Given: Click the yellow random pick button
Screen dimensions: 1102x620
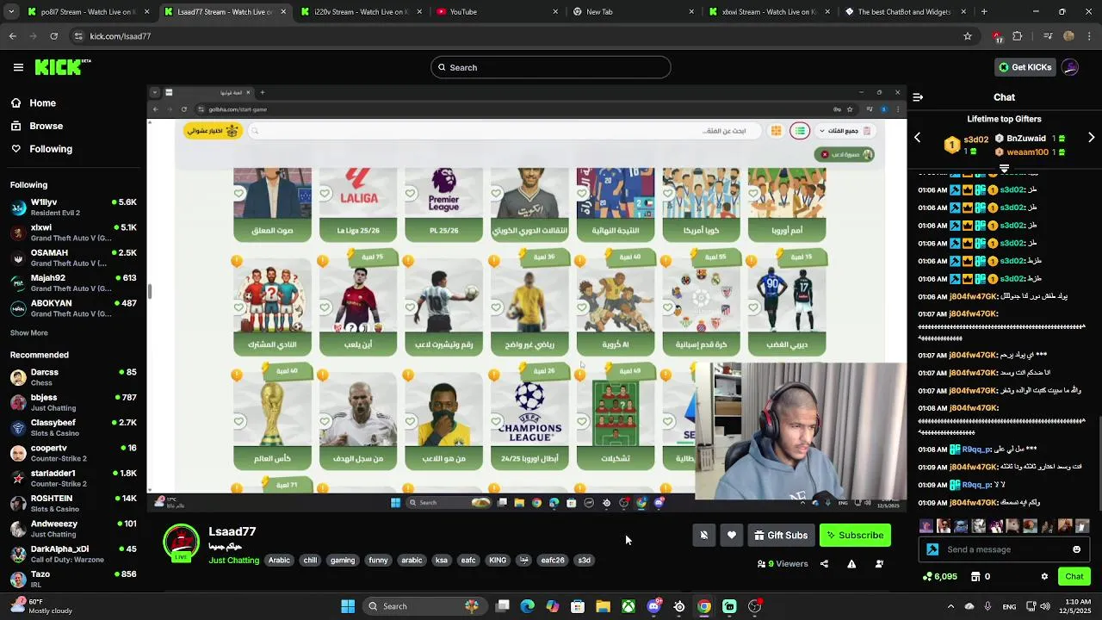Looking at the screenshot, I should (x=212, y=131).
